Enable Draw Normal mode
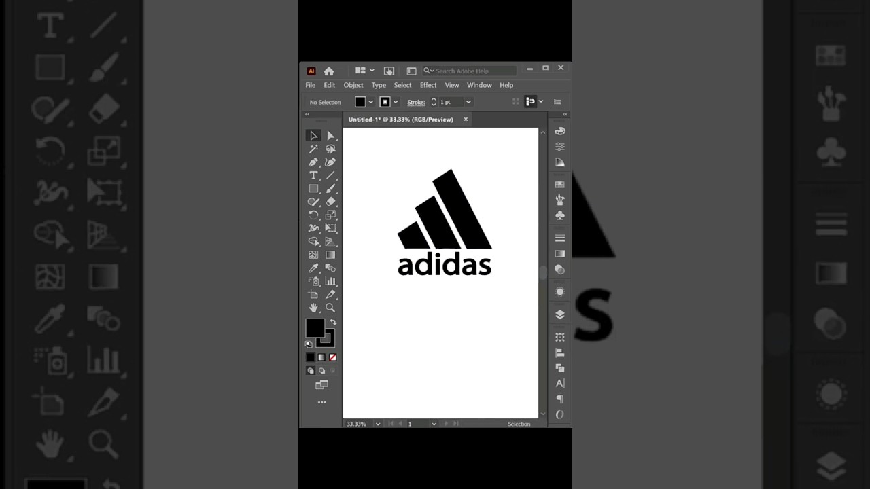Viewport: 870px width, 489px height. tap(311, 371)
